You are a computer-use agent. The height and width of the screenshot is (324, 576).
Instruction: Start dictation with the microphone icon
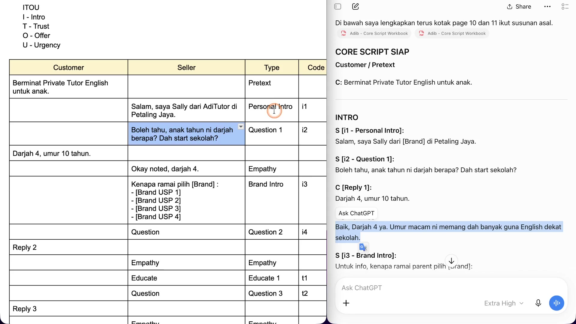(538, 303)
